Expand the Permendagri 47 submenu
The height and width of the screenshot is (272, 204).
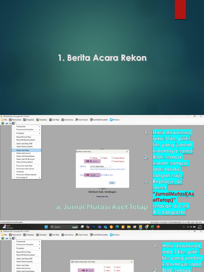[27, 178]
